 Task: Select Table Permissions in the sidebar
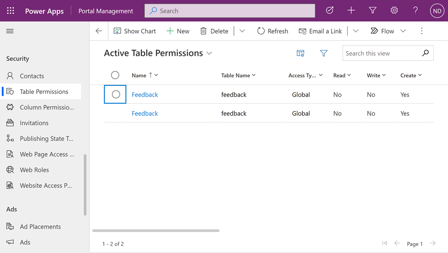[x=41, y=92]
